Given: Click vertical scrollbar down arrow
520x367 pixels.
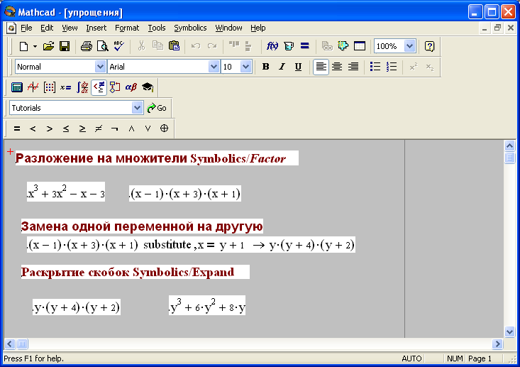Looking at the screenshot, I should [509, 332].
